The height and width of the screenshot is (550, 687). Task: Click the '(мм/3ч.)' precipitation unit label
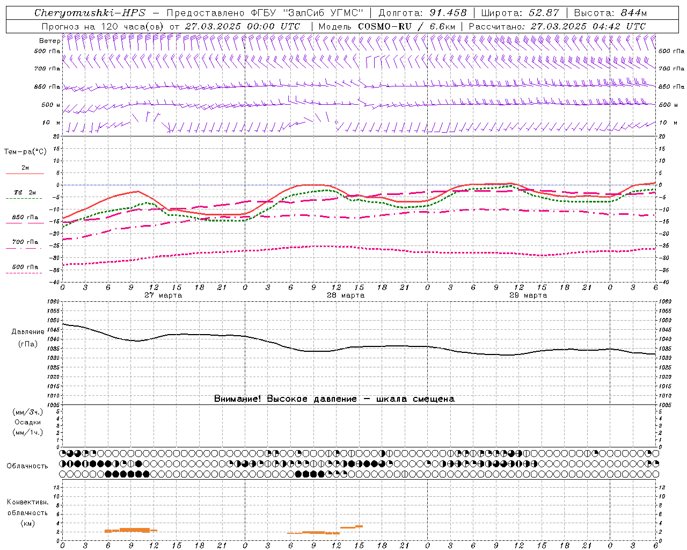(x=28, y=412)
